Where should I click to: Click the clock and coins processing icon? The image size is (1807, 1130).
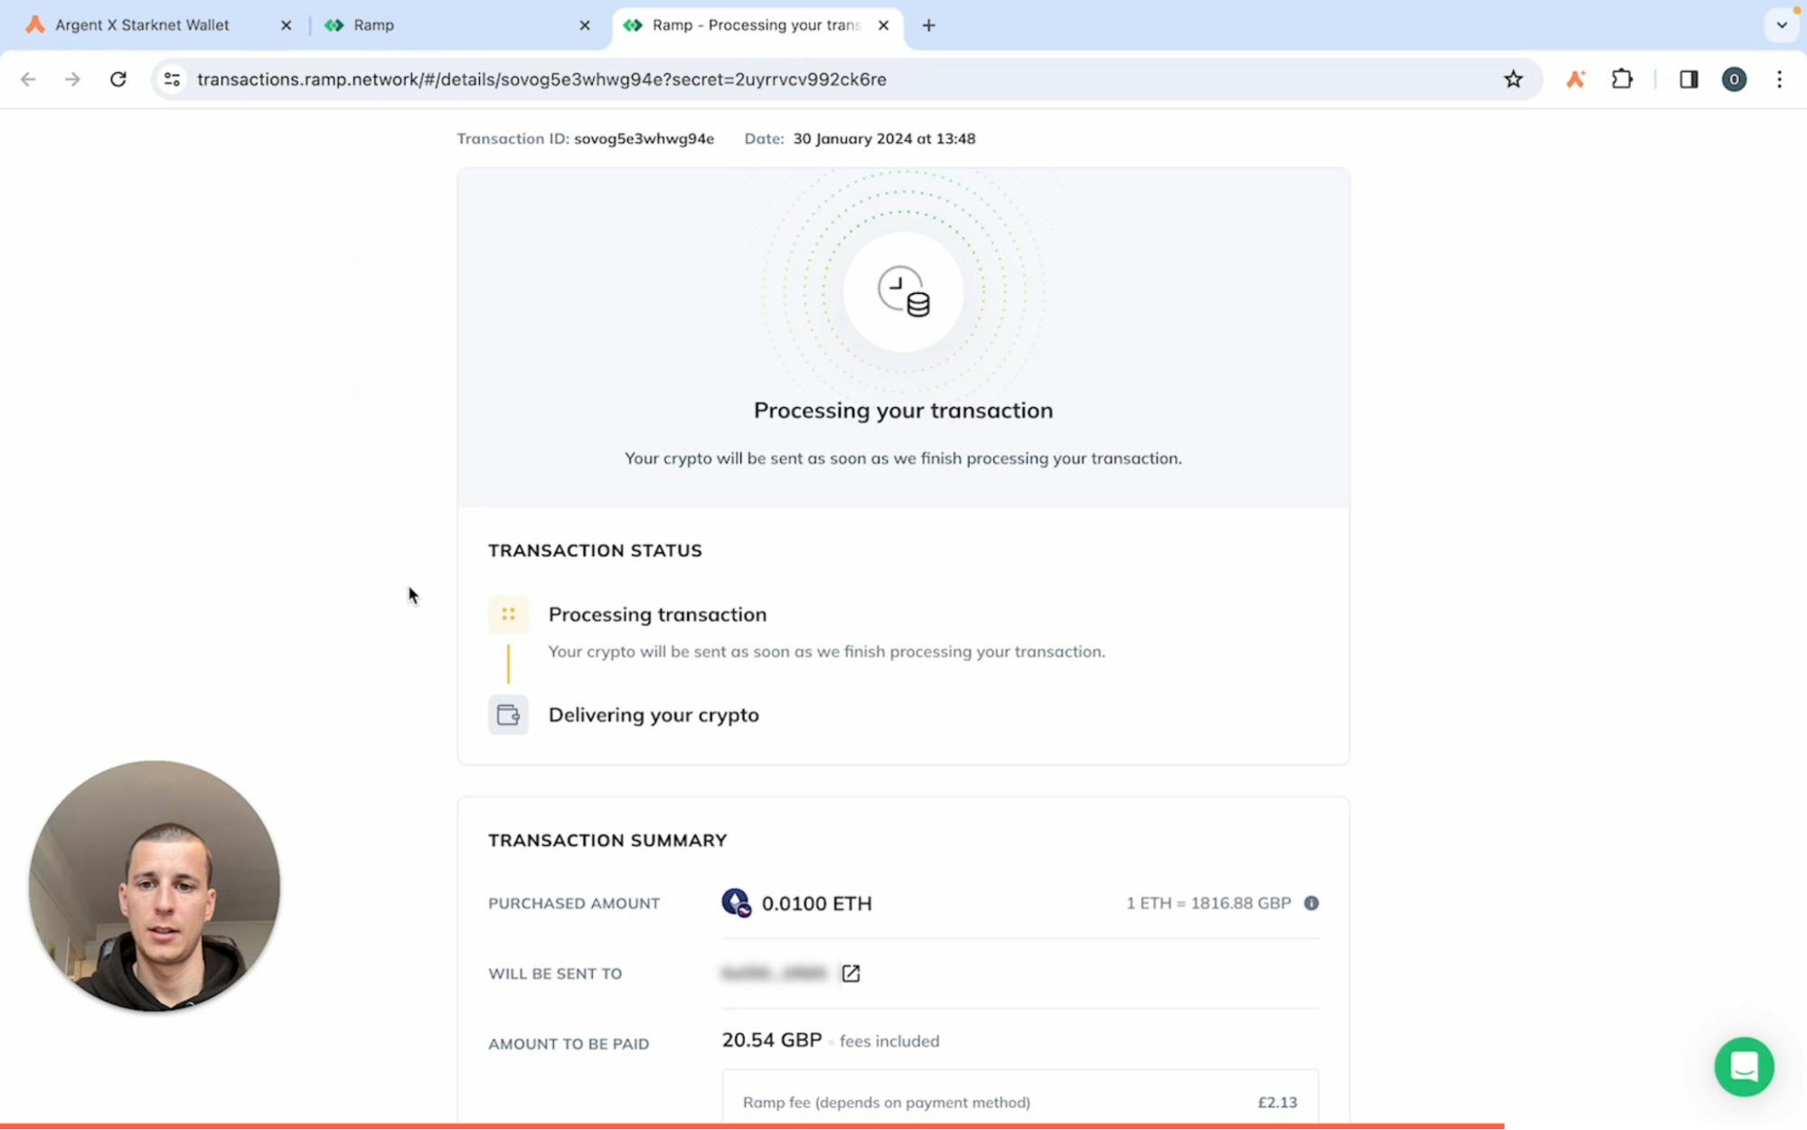pyautogui.click(x=903, y=291)
